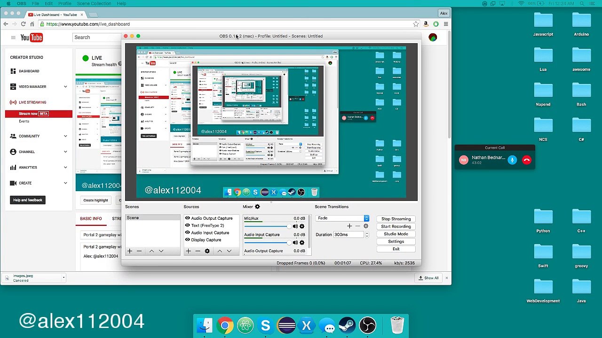The height and width of the screenshot is (338, 602).
Task: Click the Chrome address bar URL
Action: pos(88,24)
